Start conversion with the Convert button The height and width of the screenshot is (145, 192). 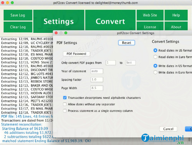110,20
